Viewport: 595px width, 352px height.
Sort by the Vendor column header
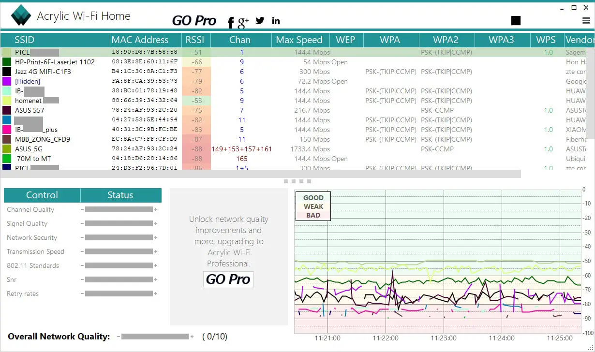[x=580, y=40]
